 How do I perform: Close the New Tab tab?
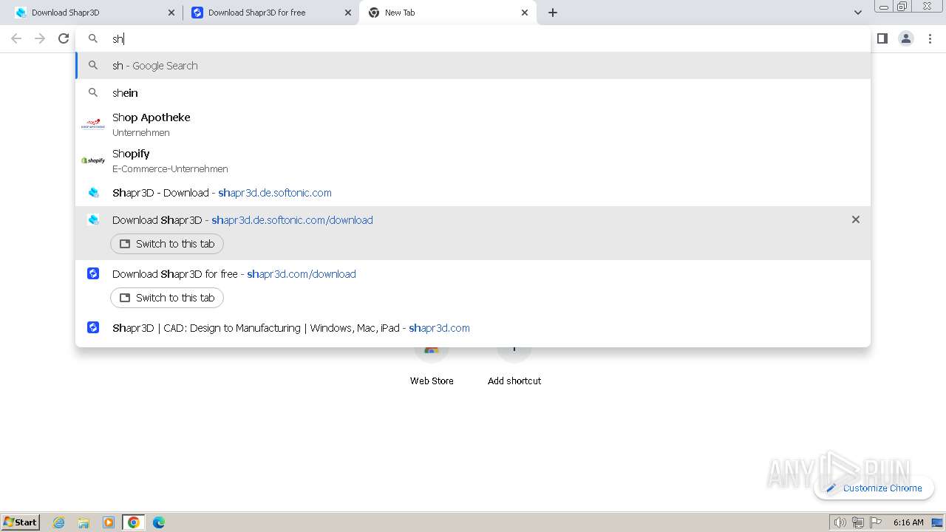pos(525,13)
